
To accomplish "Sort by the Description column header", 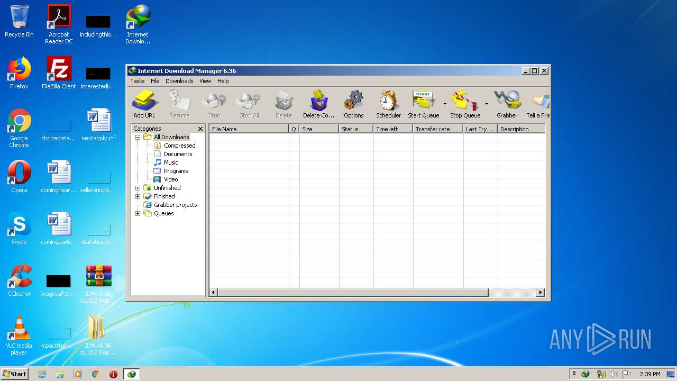I will click(x=521, y=129).
